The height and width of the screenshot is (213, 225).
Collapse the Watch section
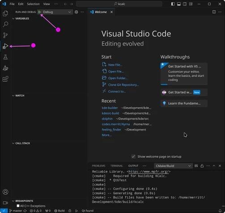[x=13, y=96]
